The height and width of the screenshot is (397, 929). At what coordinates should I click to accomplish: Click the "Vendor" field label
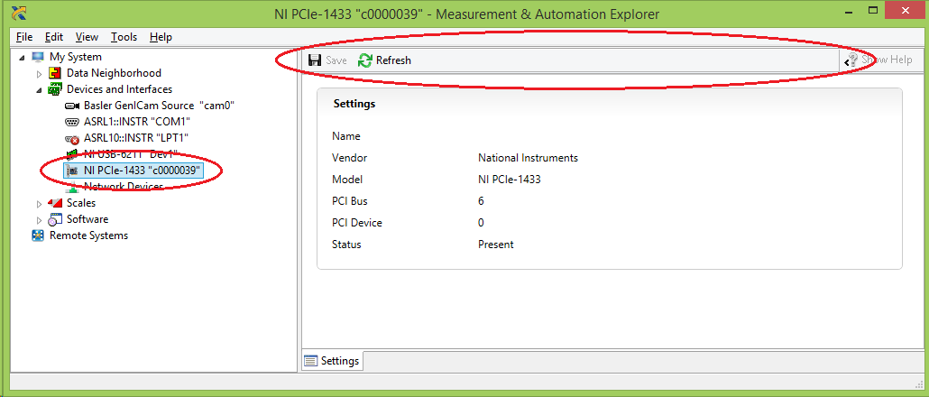(x=350, y=158)
